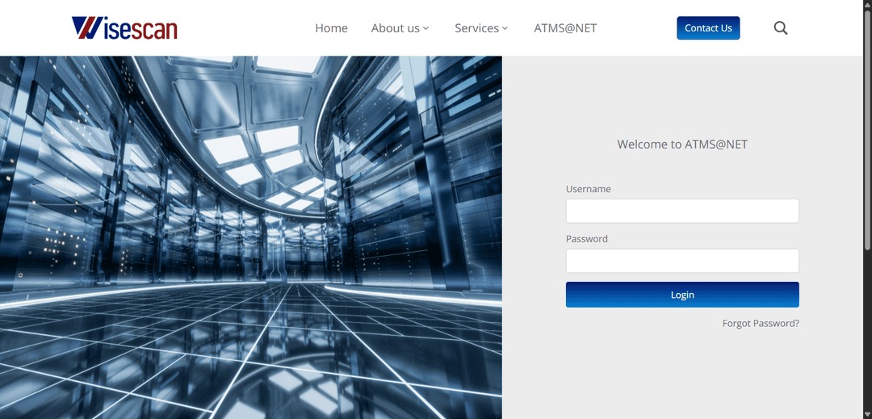Open the Forgot Password? link

(761, 323)
